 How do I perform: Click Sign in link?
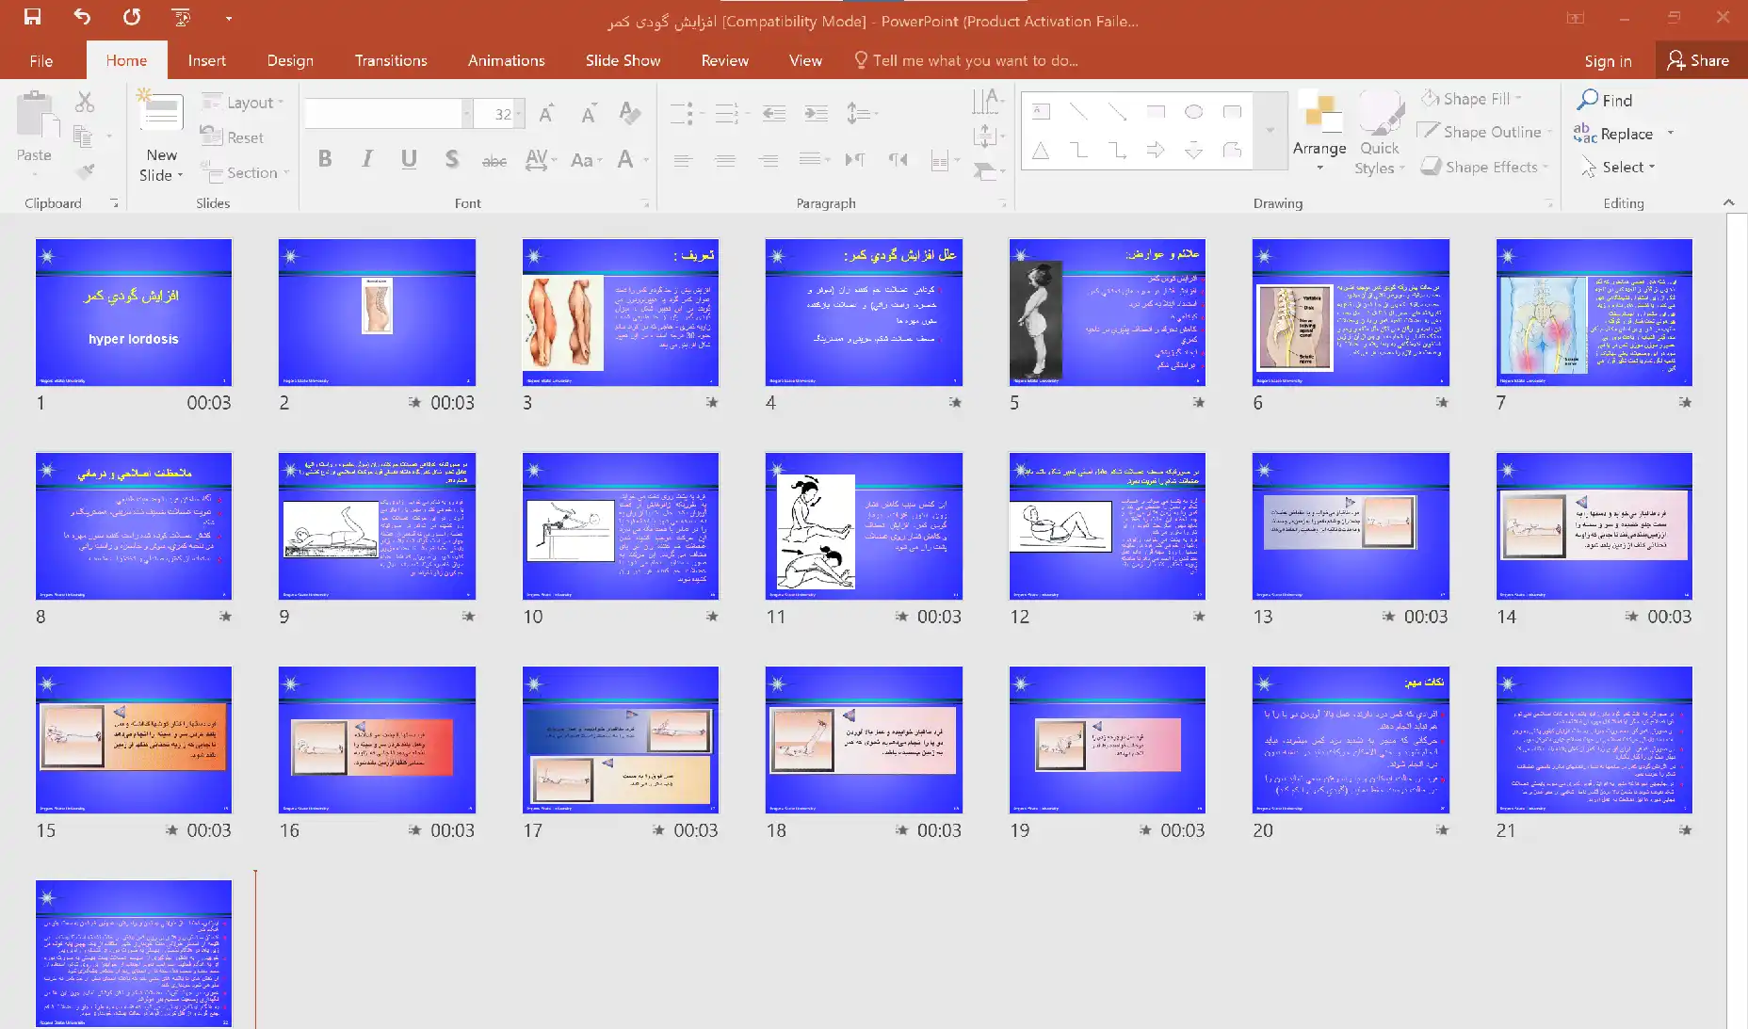pyautogui.click(x=1607, y=60)
